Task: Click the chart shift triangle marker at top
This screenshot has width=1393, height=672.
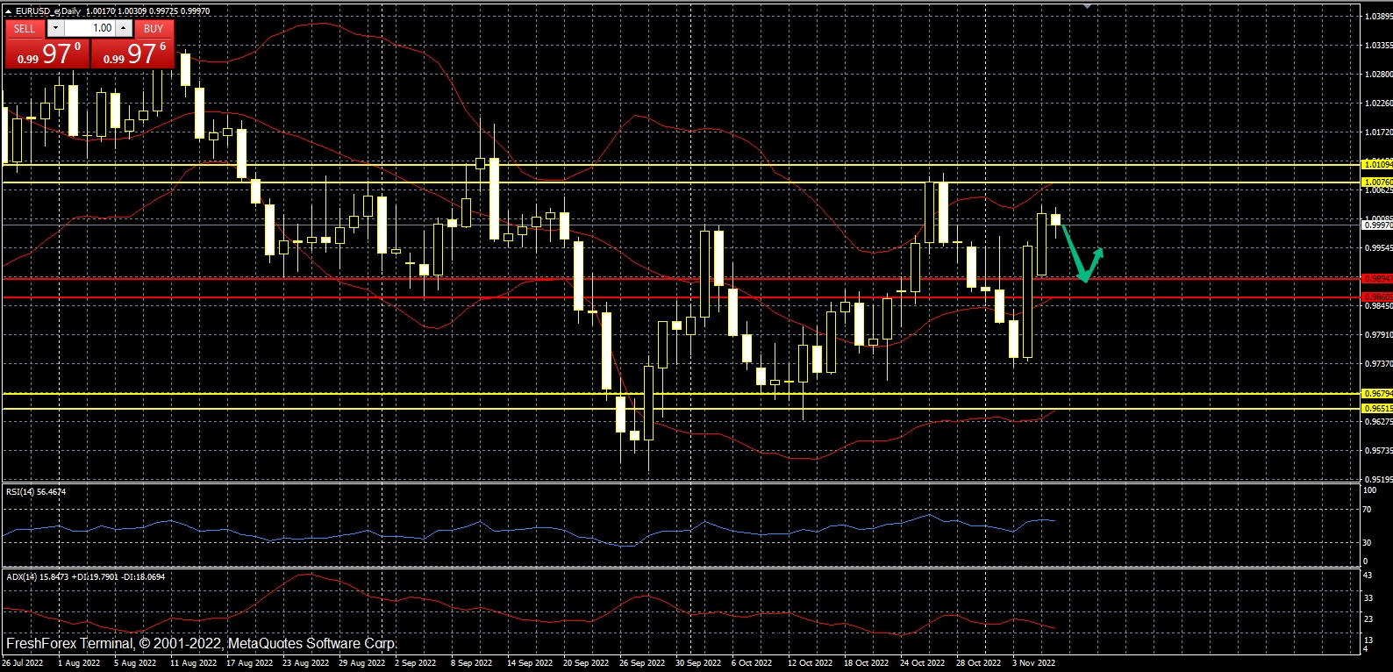Action: point(1088,6)
